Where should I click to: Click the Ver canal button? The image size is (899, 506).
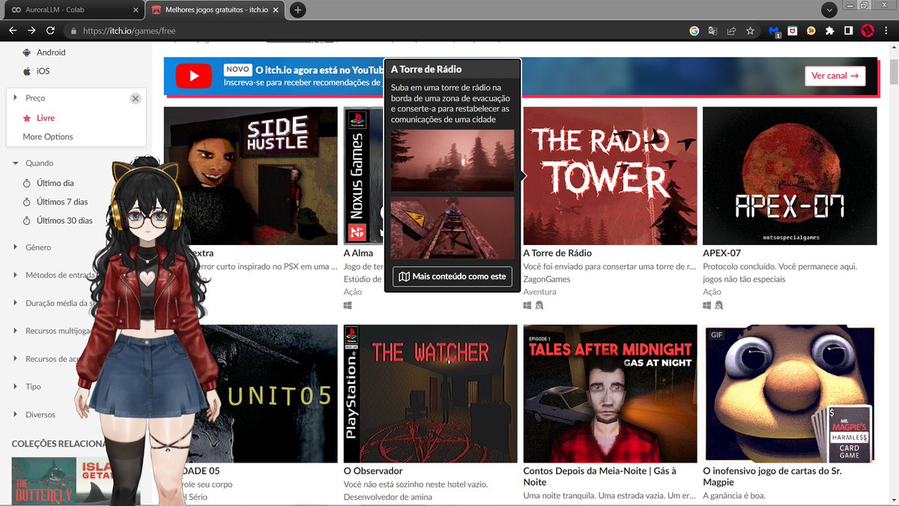tap(835, 76)
